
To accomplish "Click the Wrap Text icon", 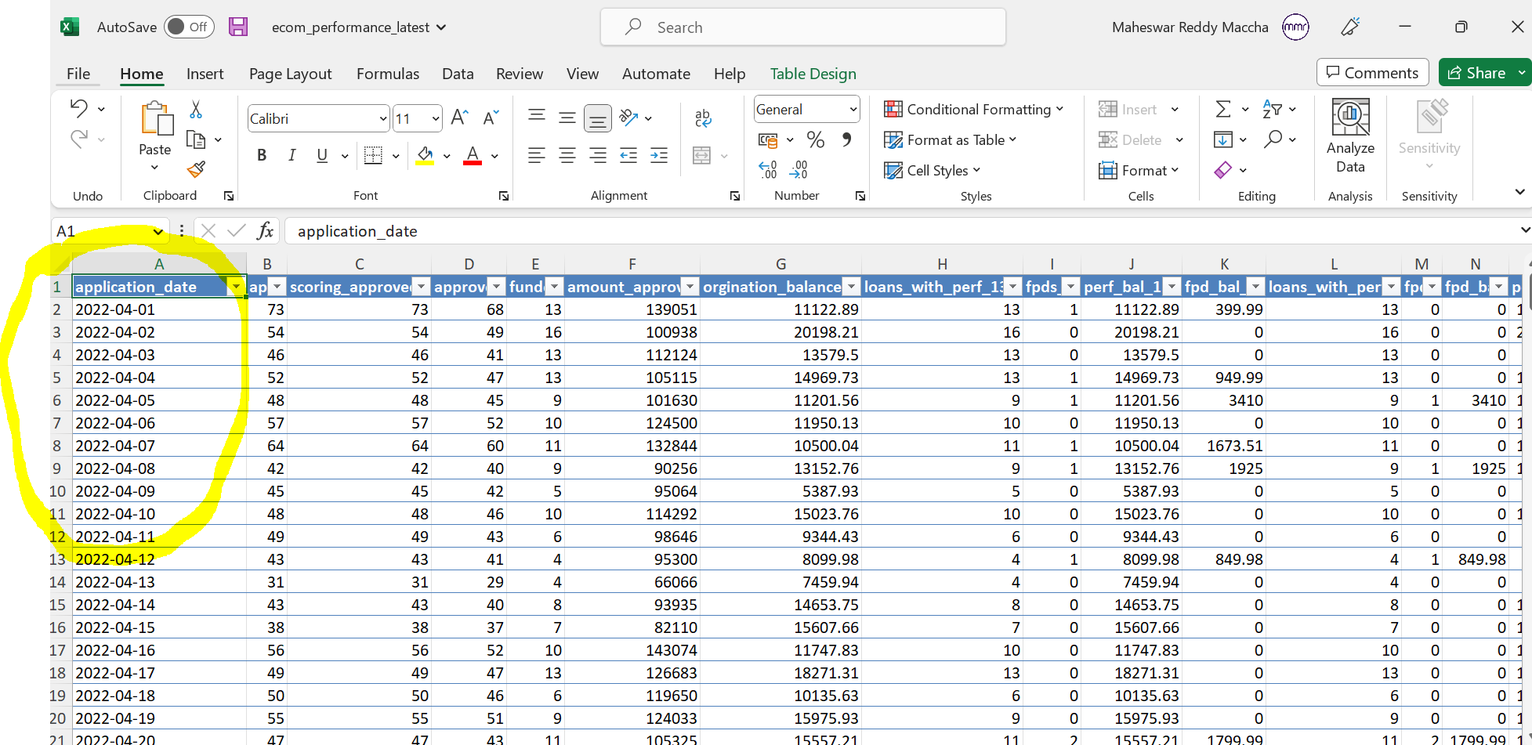I will pos(703,118).
